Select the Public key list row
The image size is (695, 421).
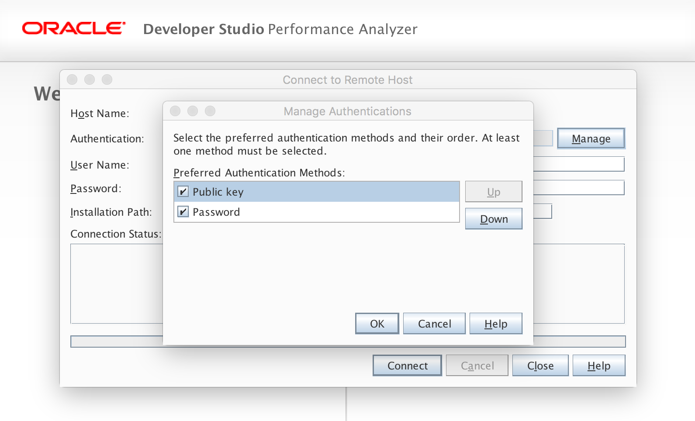point(317,192)
